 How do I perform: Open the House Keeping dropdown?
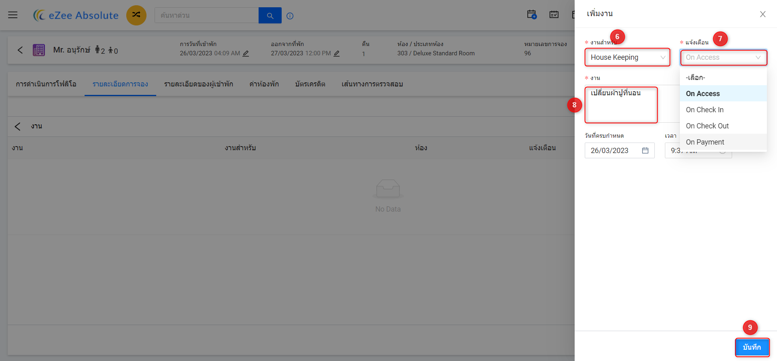pyautogui.click(x=627, y=57)
